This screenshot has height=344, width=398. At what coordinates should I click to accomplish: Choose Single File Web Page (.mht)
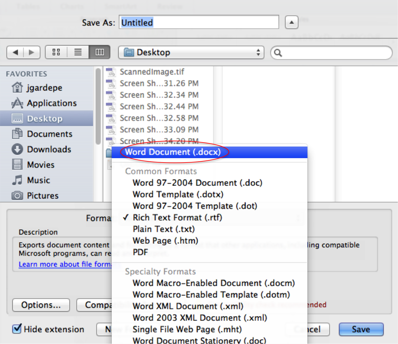(209, 329)
